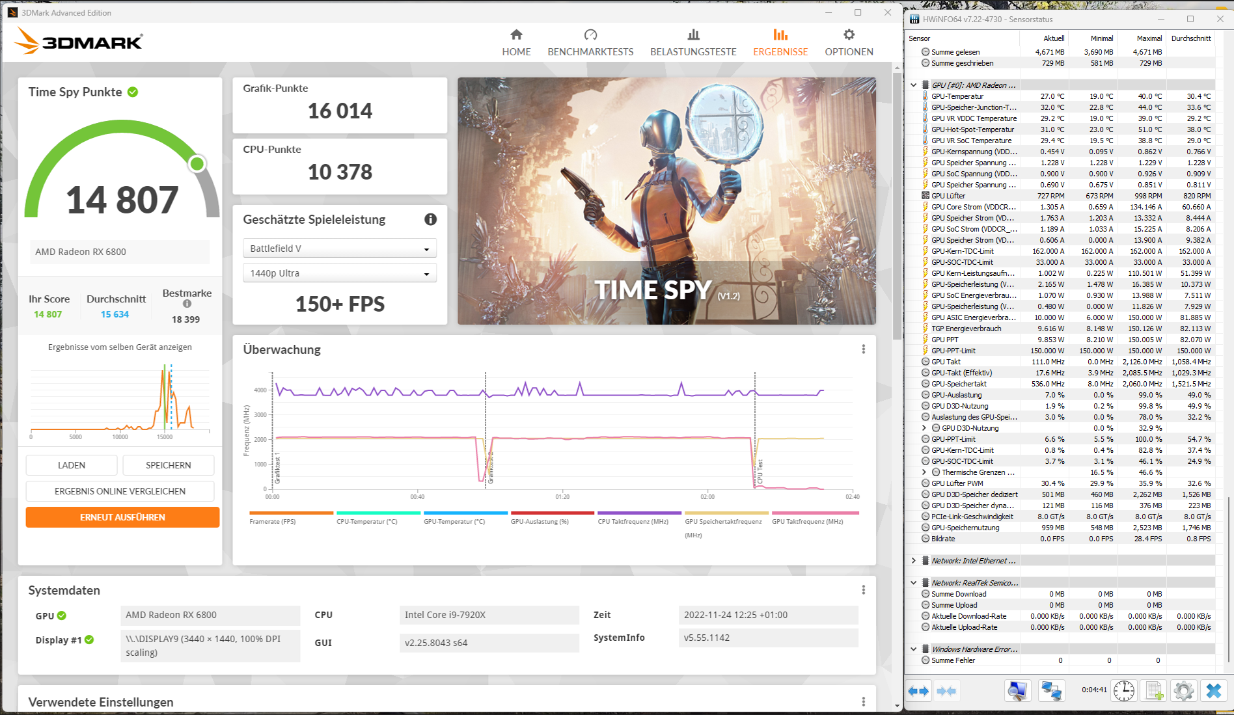Click the fan icon beside GPU Lüfter row
This screenshot has height=715, width=1234.
pyautogui.click(x=925, y=196)
